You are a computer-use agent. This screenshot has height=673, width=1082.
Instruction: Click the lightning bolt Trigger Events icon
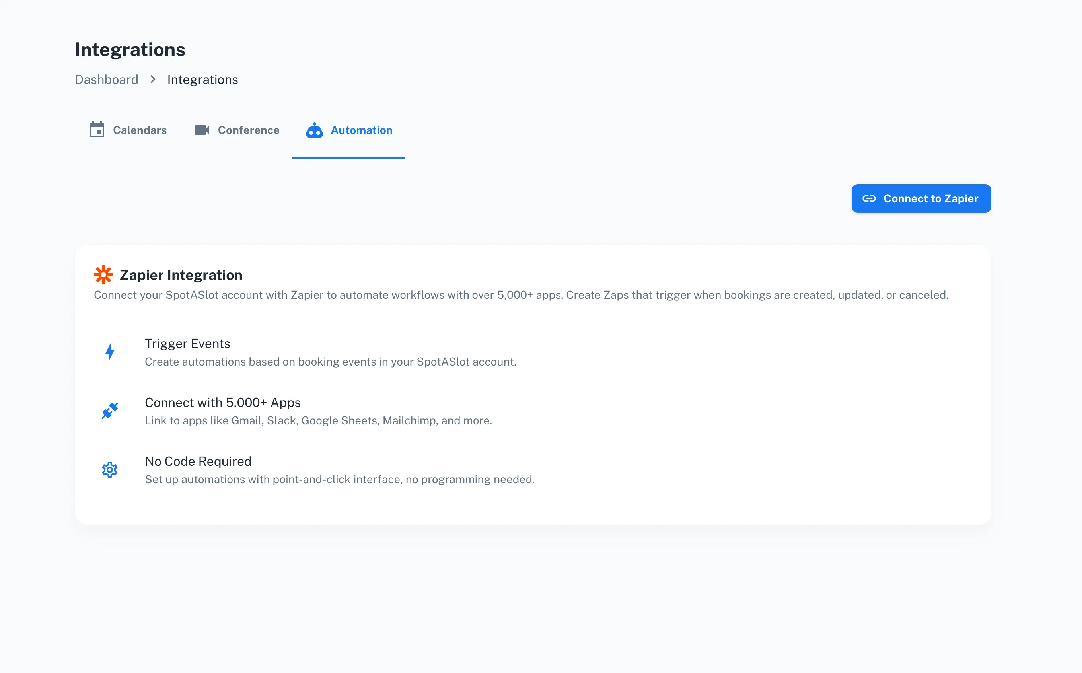coord(110,351)
